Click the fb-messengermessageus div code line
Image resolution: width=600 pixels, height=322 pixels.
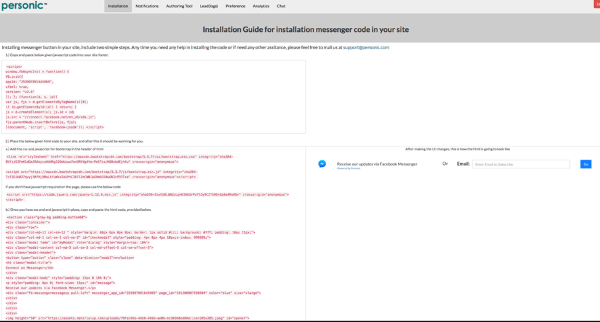pyautogui.click(x=133, y=293)
